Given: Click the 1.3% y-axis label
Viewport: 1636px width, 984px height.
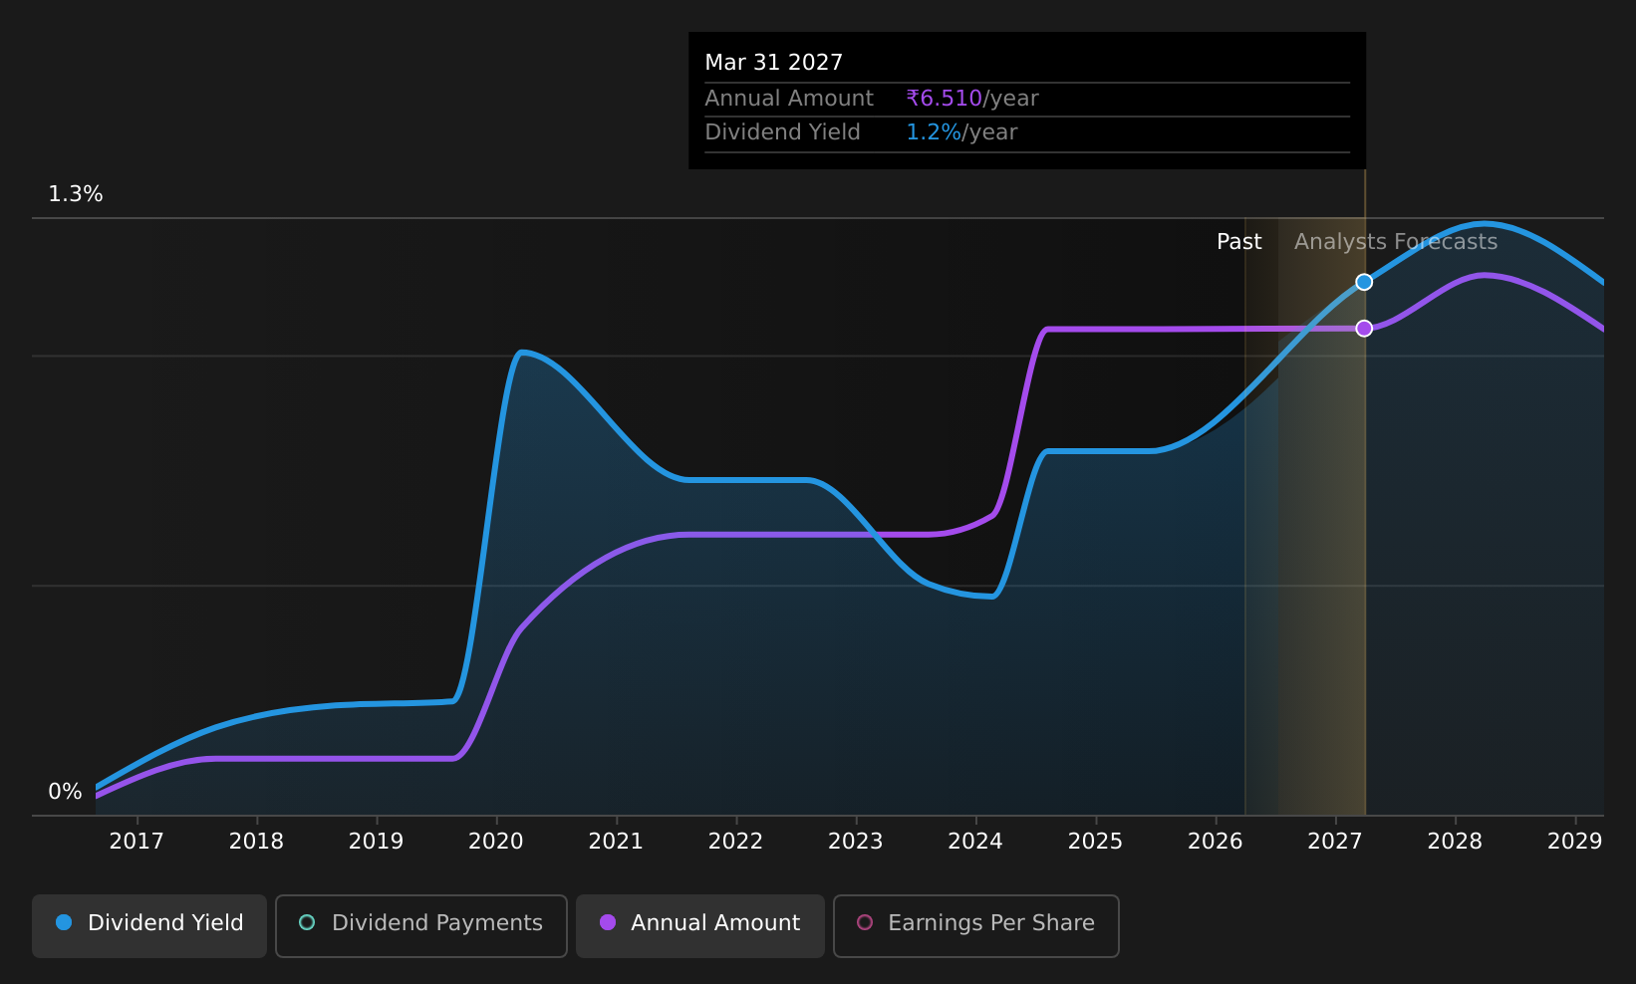Looking at the screenshot, I should tap(76, 194).
